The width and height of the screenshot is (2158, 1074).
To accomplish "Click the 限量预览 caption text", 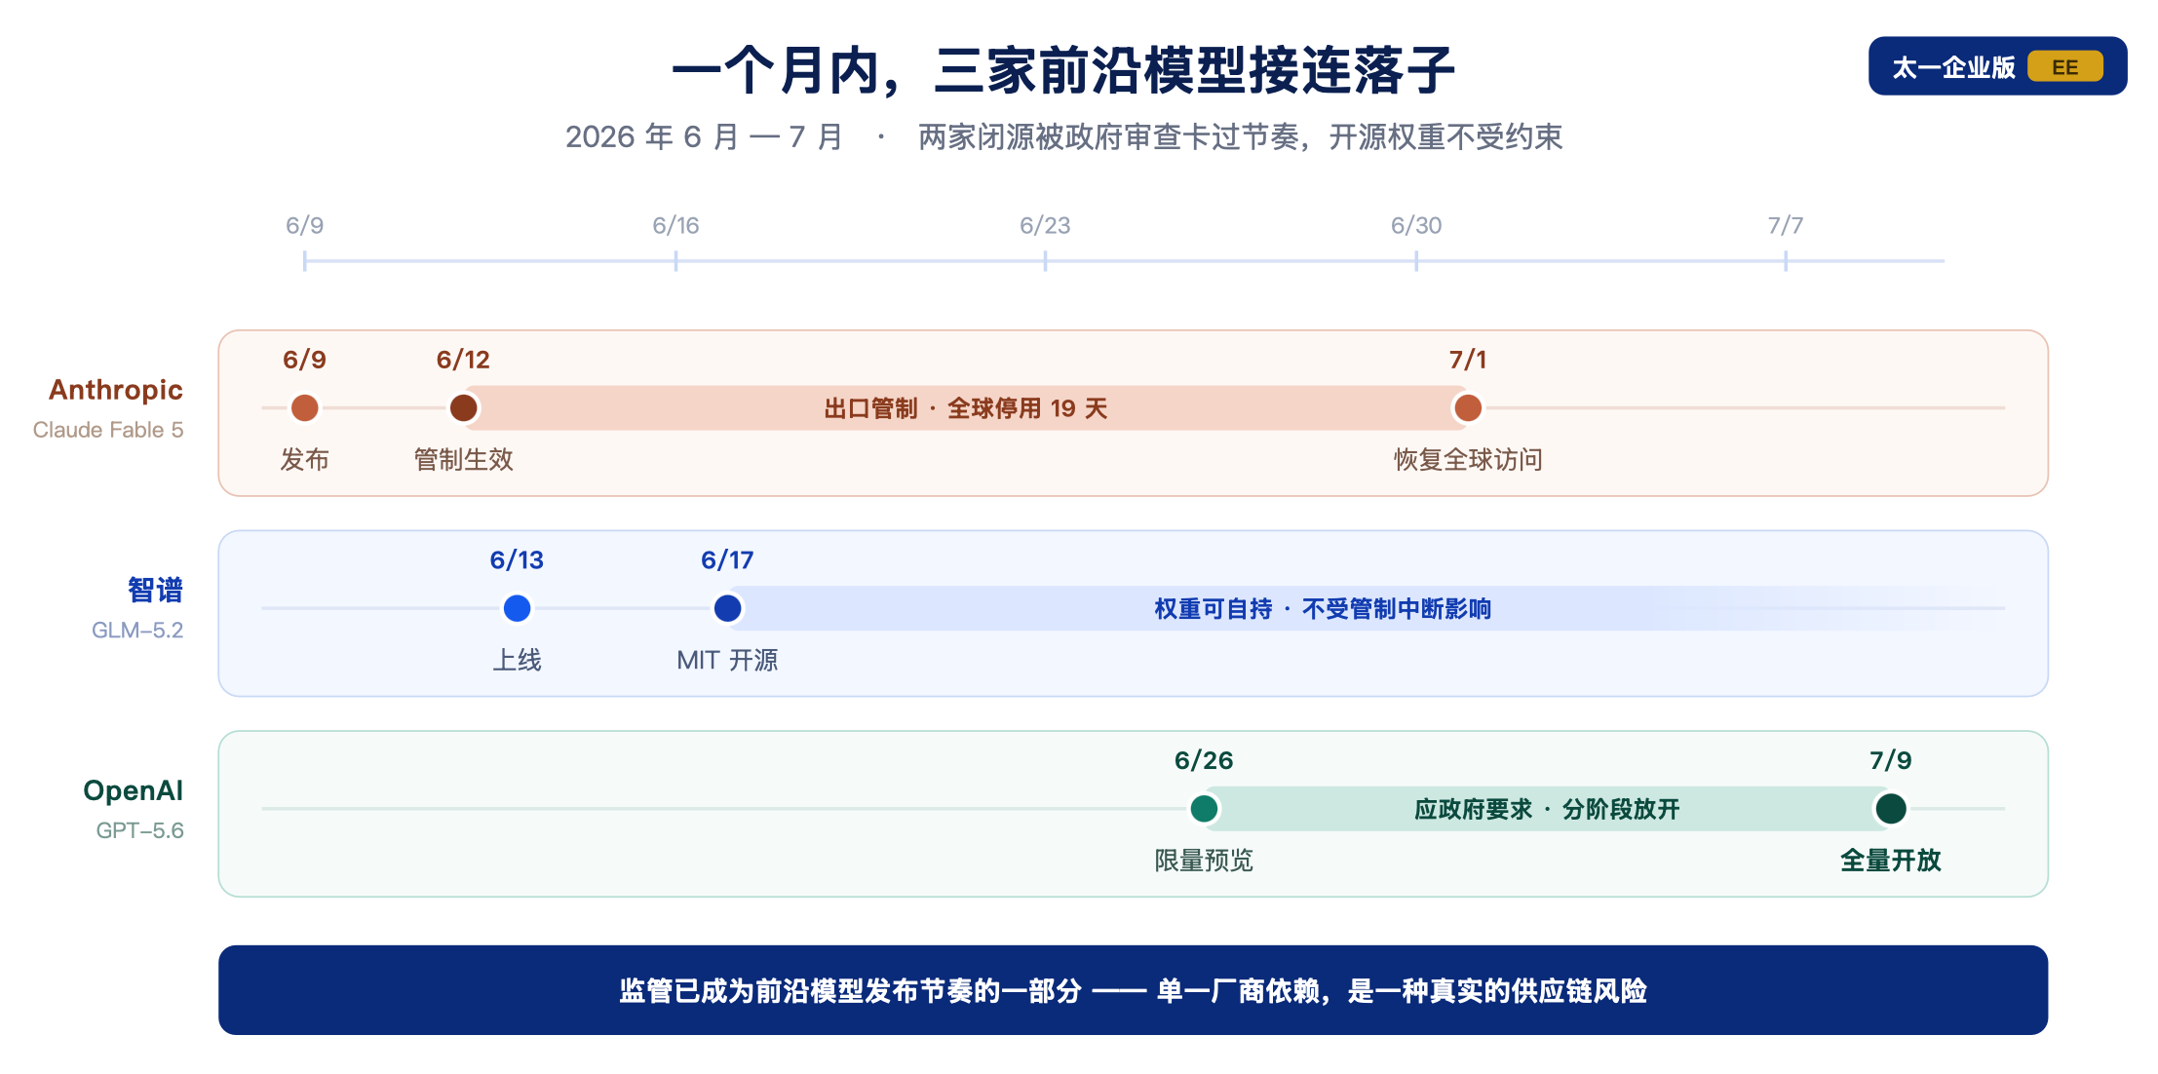I will pos(1204,861).
